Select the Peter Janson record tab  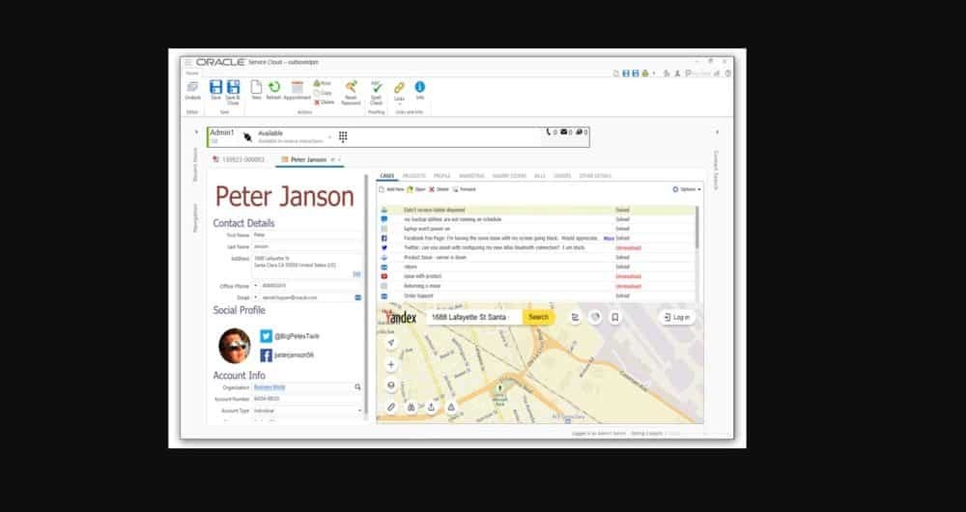point(309,159)
